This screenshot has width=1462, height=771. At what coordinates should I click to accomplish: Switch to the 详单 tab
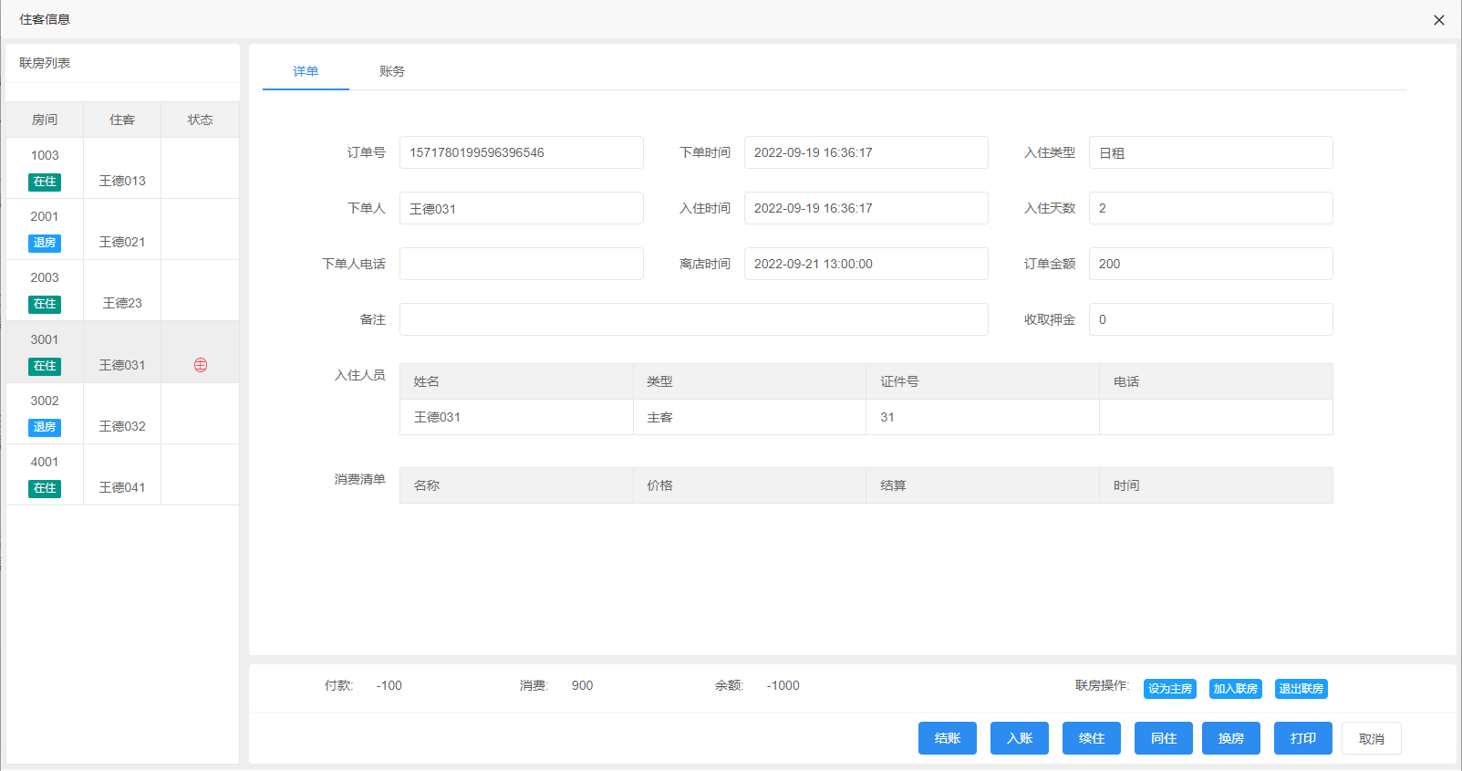(x=306, y=71)
